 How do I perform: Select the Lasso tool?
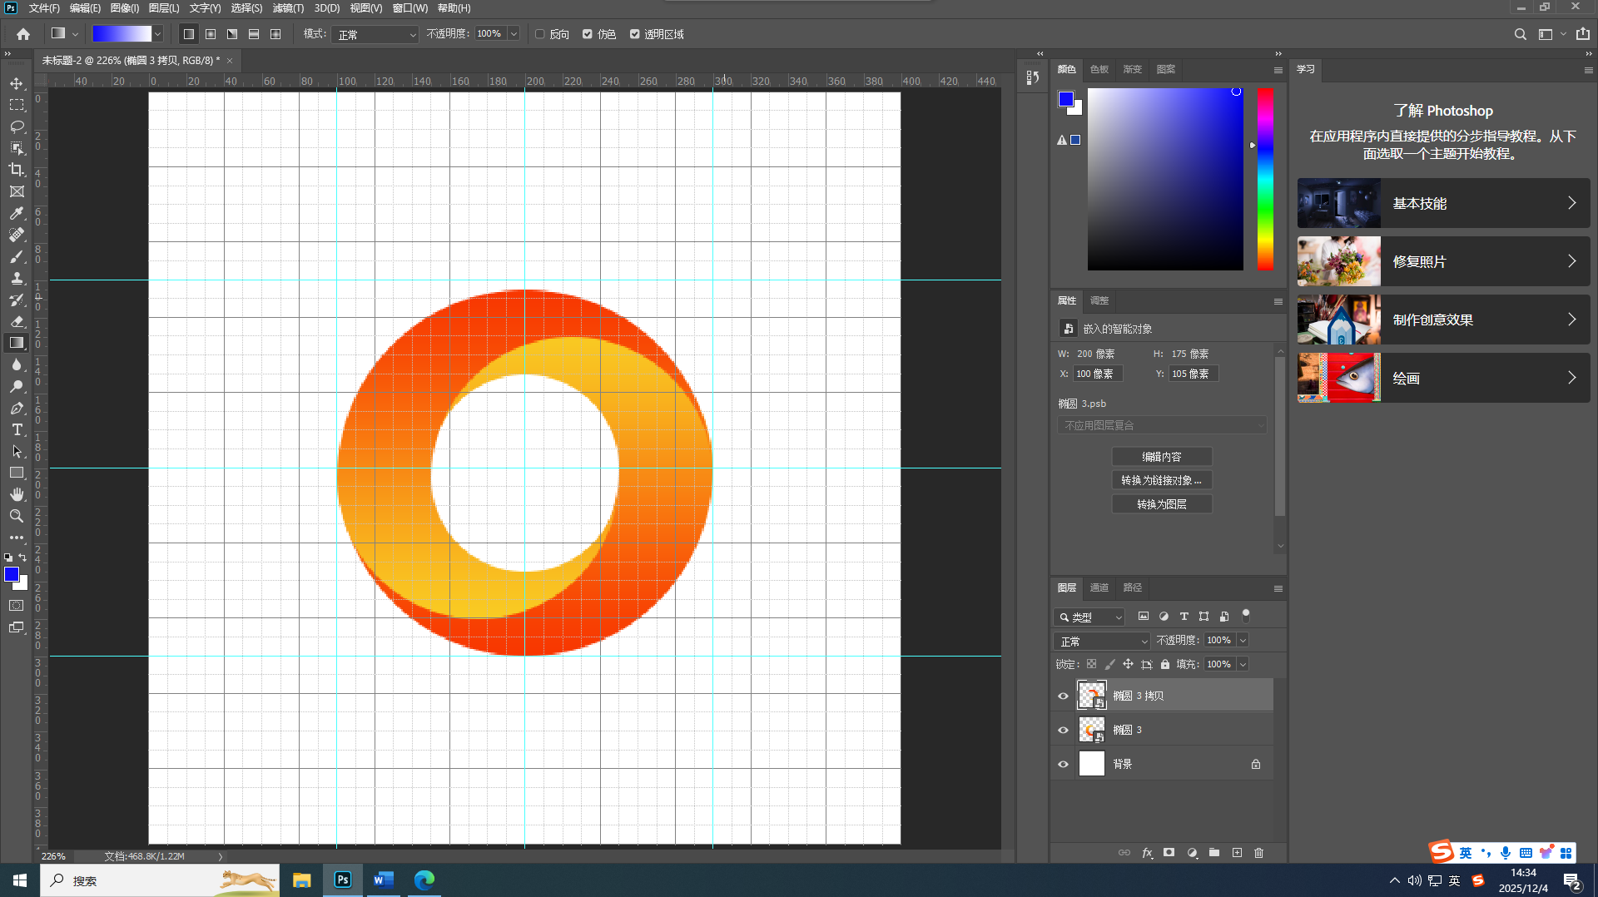(17, 126)
